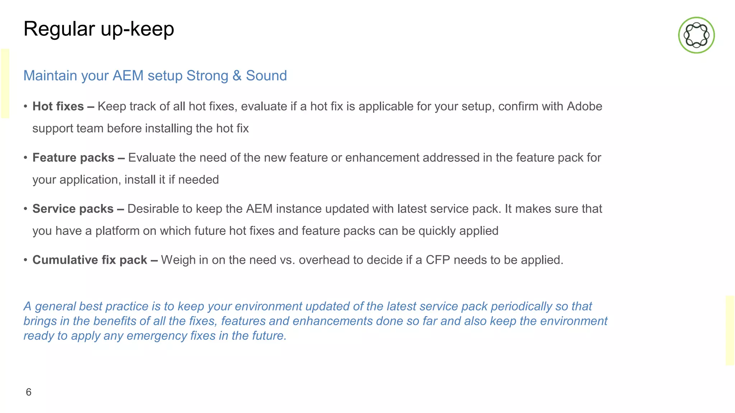The height and width of the screenshot is (413, 735).
Task: Click the slide number 6
Action: [x=29, y=392]
